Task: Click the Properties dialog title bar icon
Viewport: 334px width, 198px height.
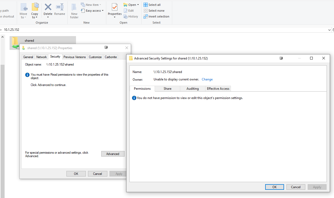Action: [23, 48]
